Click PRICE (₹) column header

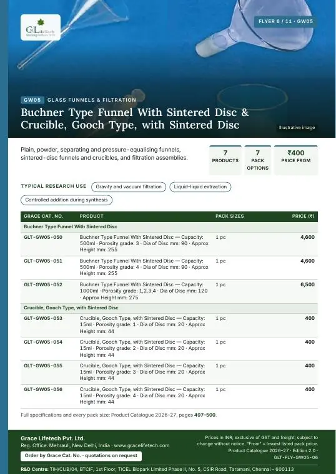(303, 216)
